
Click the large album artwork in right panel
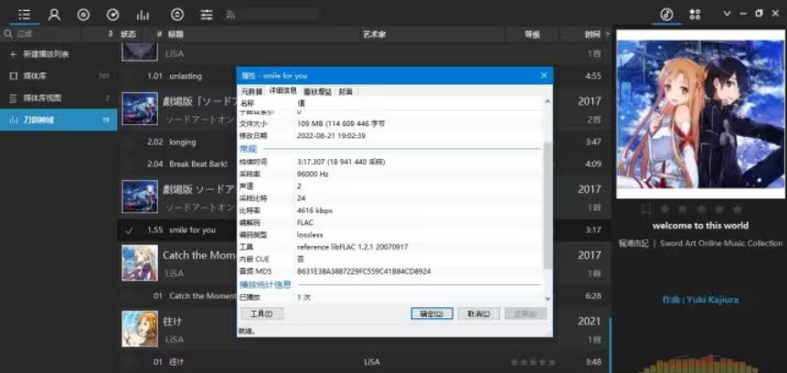click(x=700, y=114)
